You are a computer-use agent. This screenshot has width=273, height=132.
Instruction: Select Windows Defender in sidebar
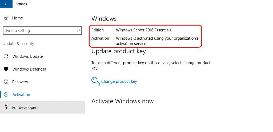coord(42,69)
